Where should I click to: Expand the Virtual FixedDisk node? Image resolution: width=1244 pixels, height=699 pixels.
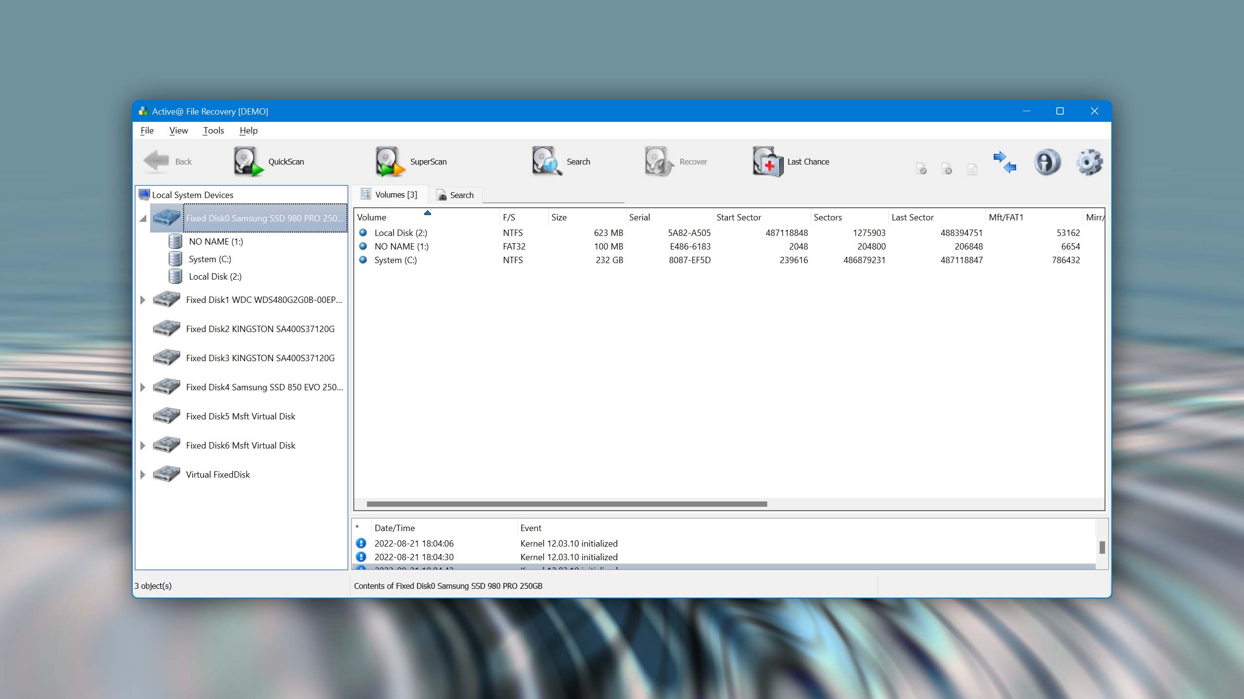coord(142,475)
